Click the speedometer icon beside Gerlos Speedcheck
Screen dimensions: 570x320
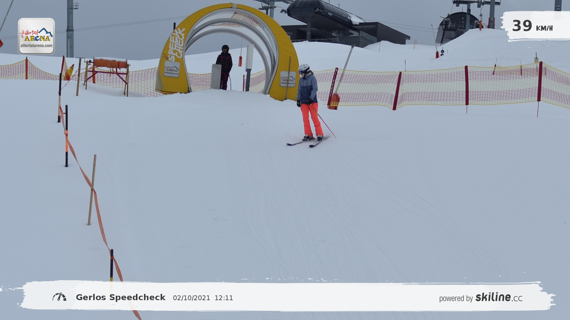click(x=59, y=297)
